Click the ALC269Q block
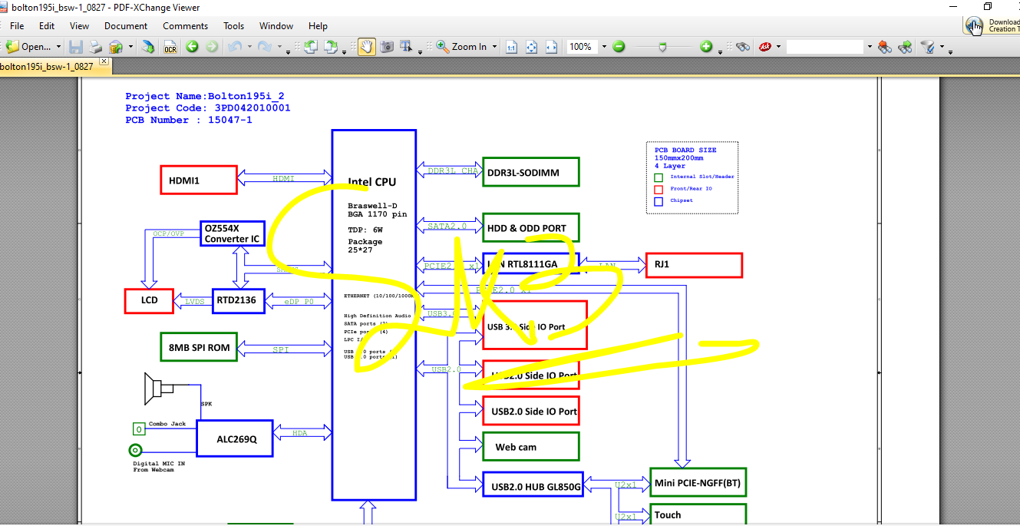The image size is (1020, 526). 235,438
